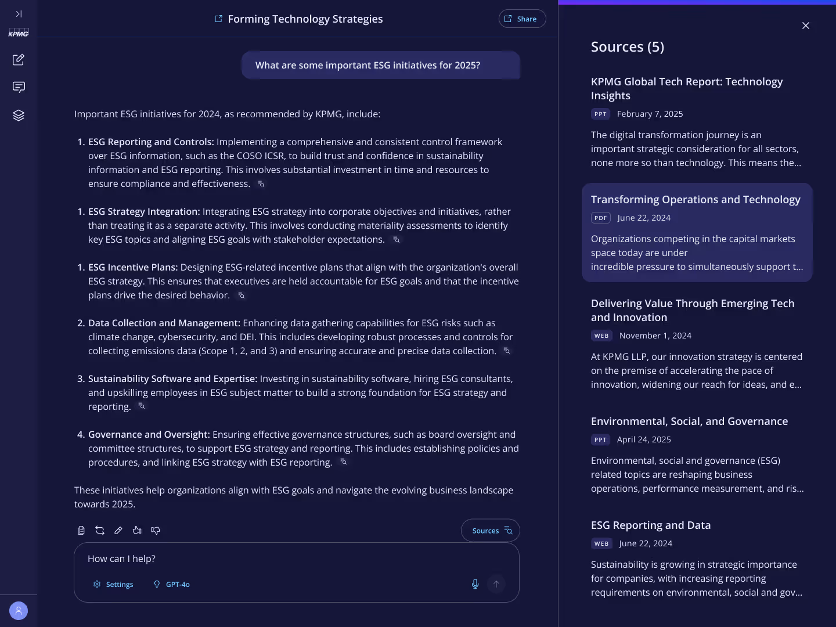836x627 pixels.
Task: Click the user question about ESG initiatives
Action: click(381, 65)
